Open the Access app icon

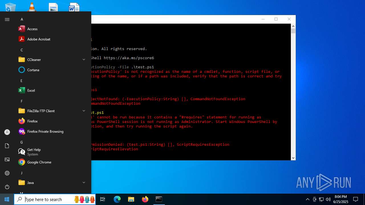(x=22, y=29)
